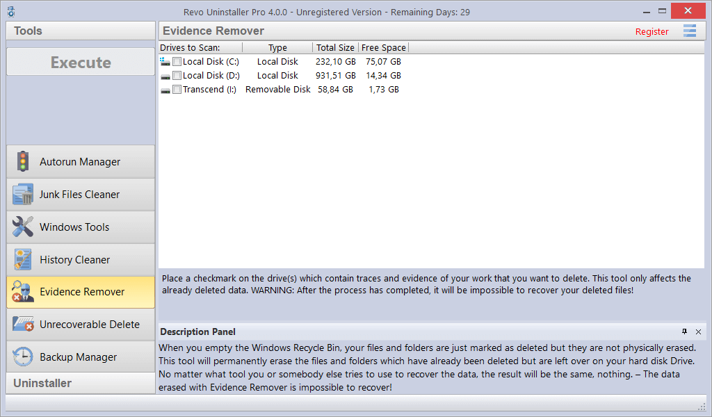This screenshot has height=417, width=712.
Task: Click the Register link
Action: (x=652, y=32)
